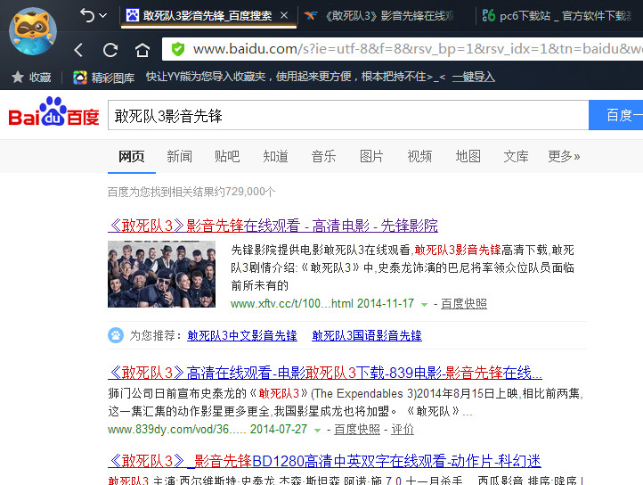Click the 一键导入 import link

pyautogui.click(x=473, y=78)
